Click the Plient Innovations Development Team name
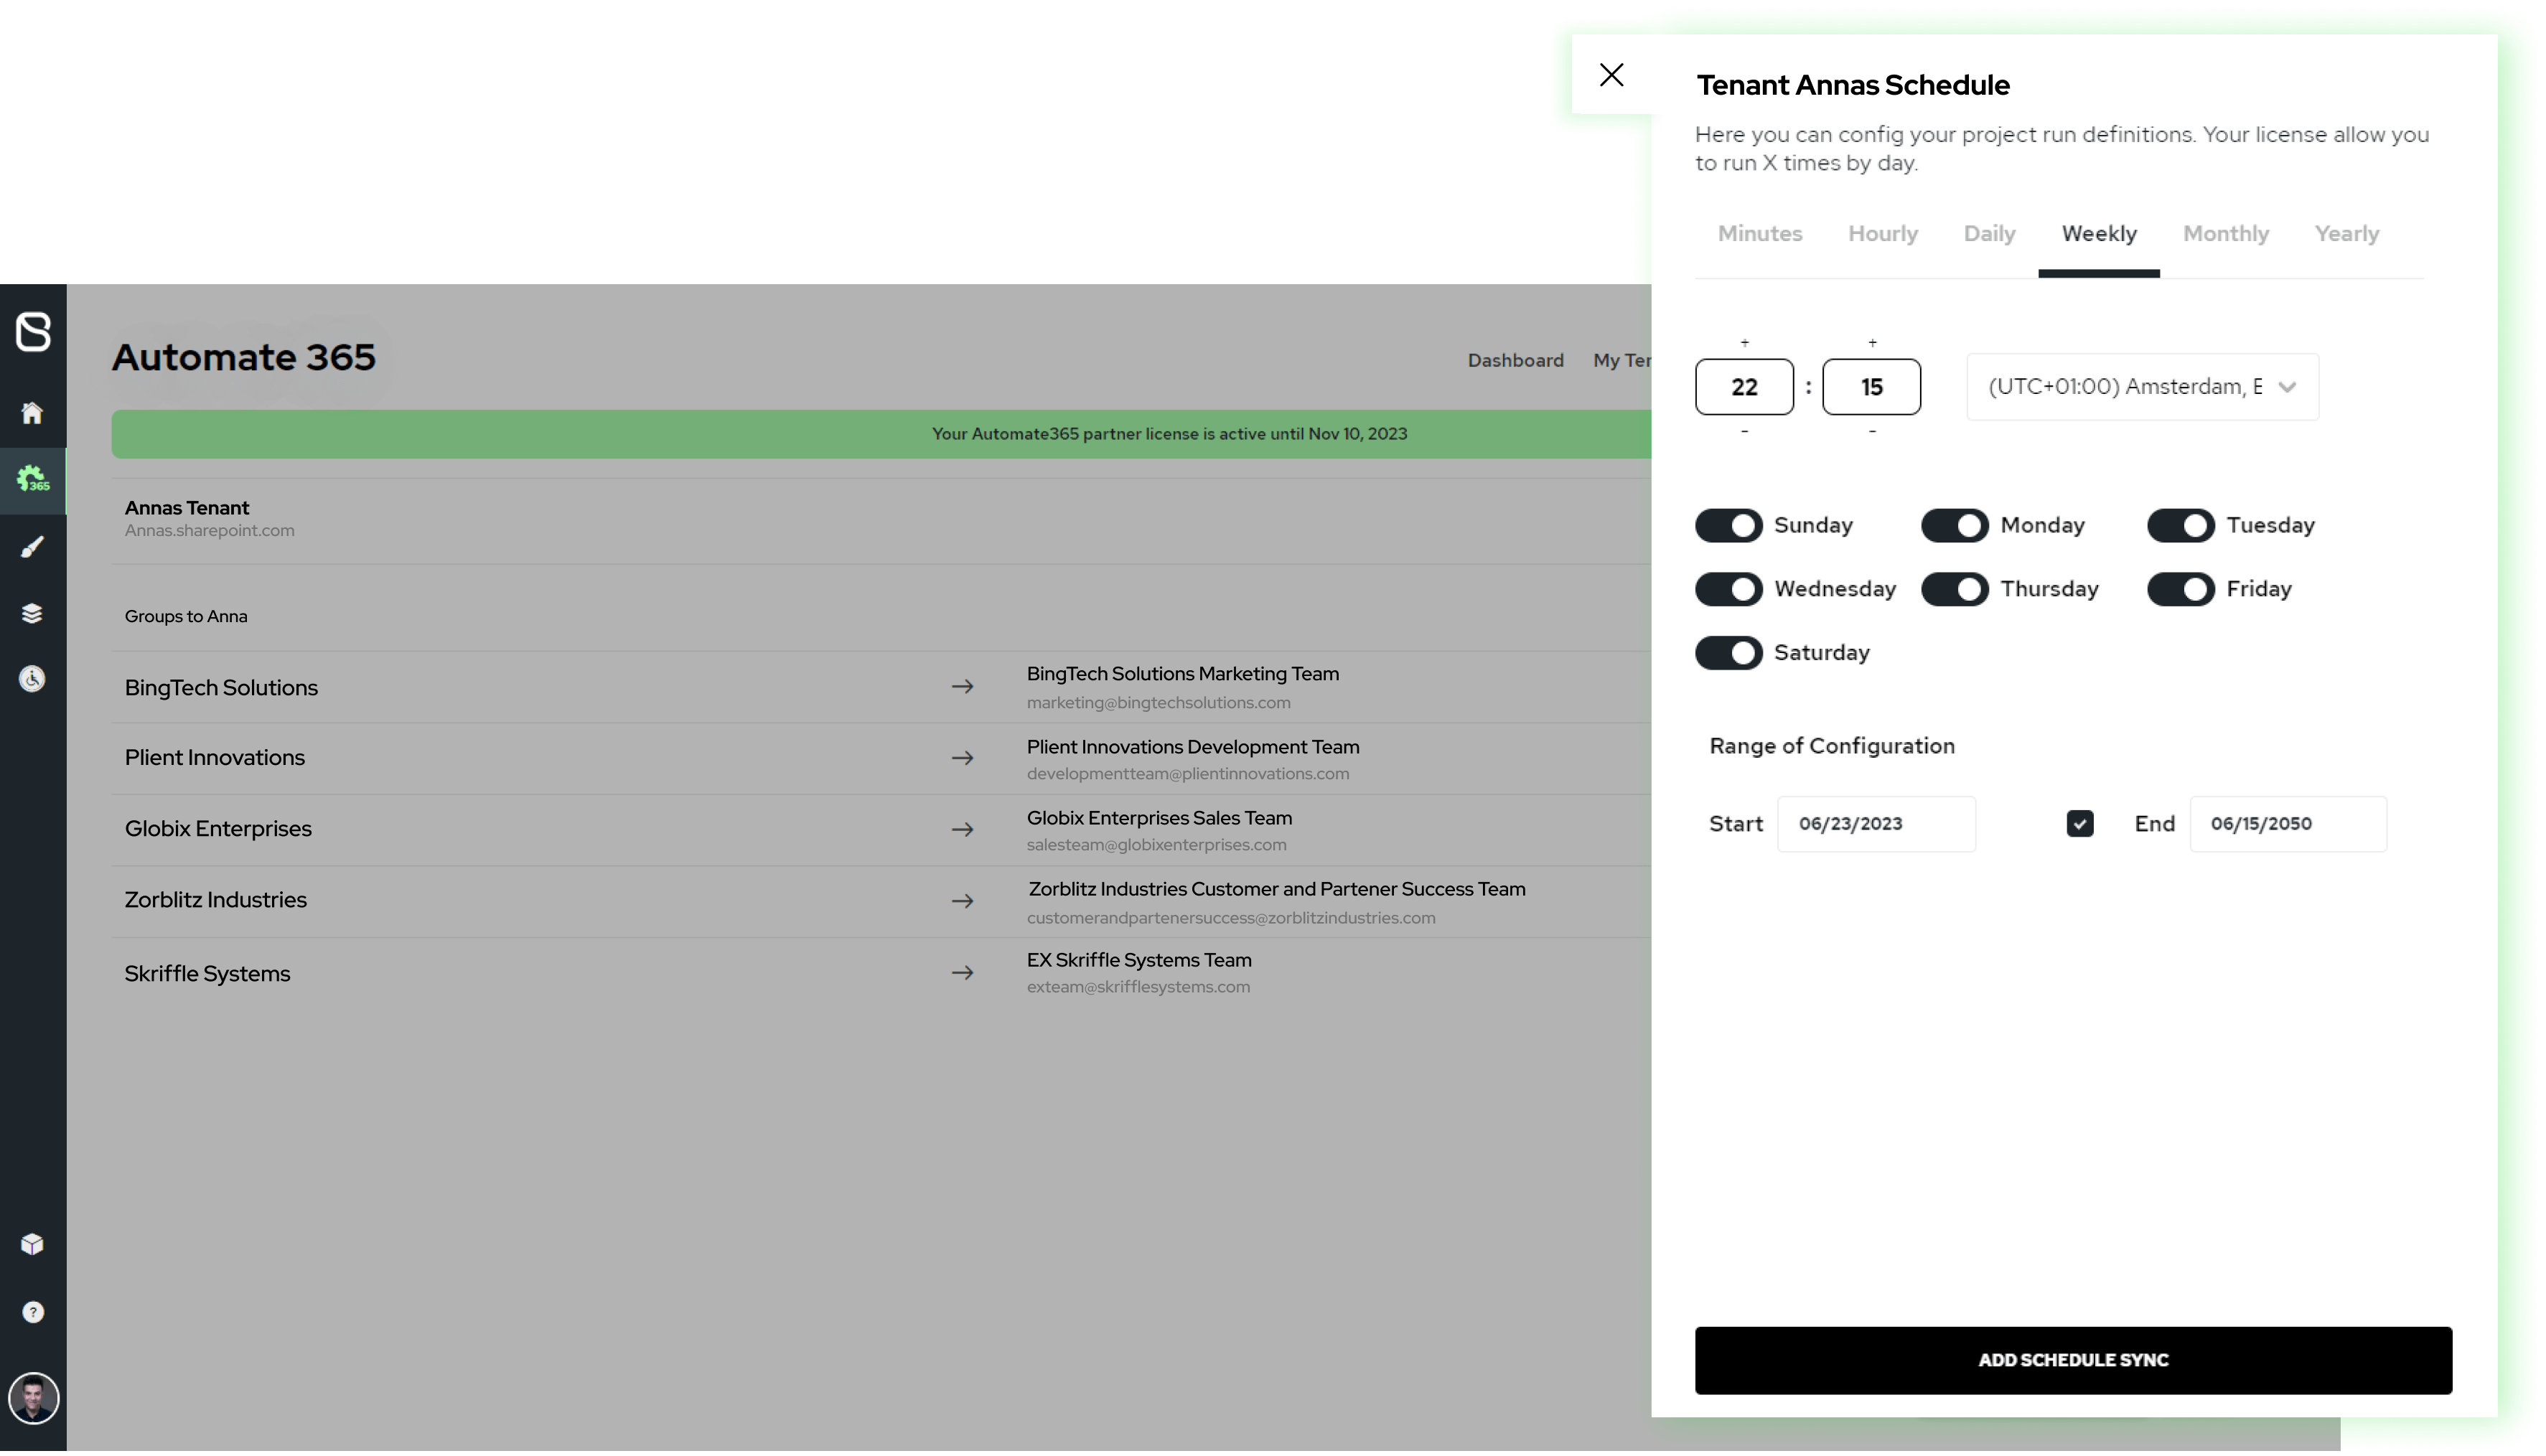This screenshot has height=1456, width=2546. coord(1194,748)
